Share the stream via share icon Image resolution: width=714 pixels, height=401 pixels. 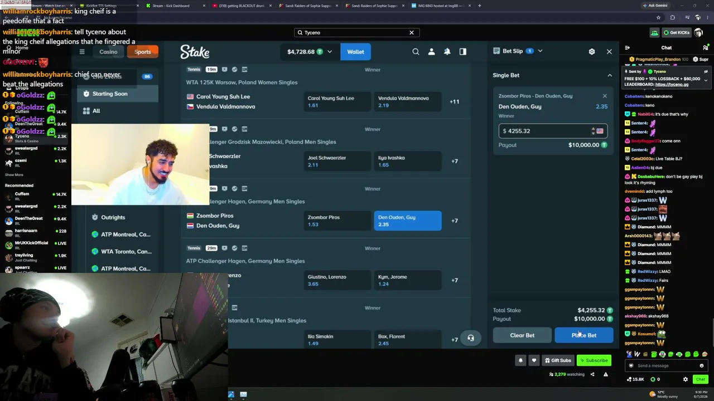coord(592,374)
